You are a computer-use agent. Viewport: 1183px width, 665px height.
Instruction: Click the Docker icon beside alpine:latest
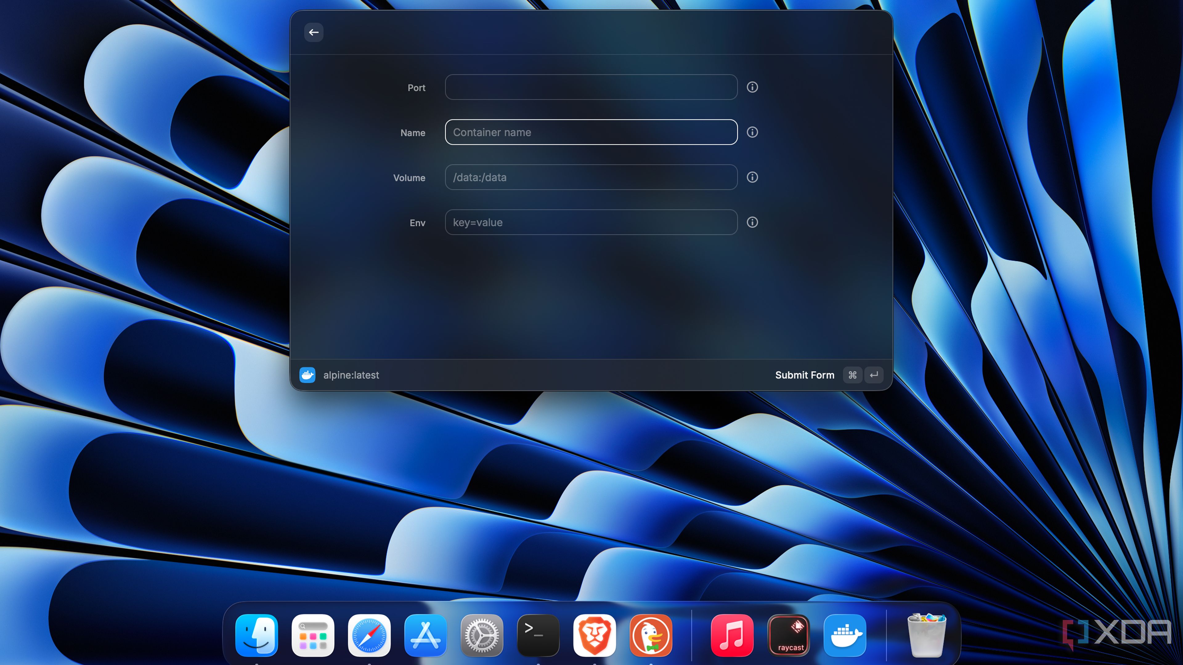(307, 375)
